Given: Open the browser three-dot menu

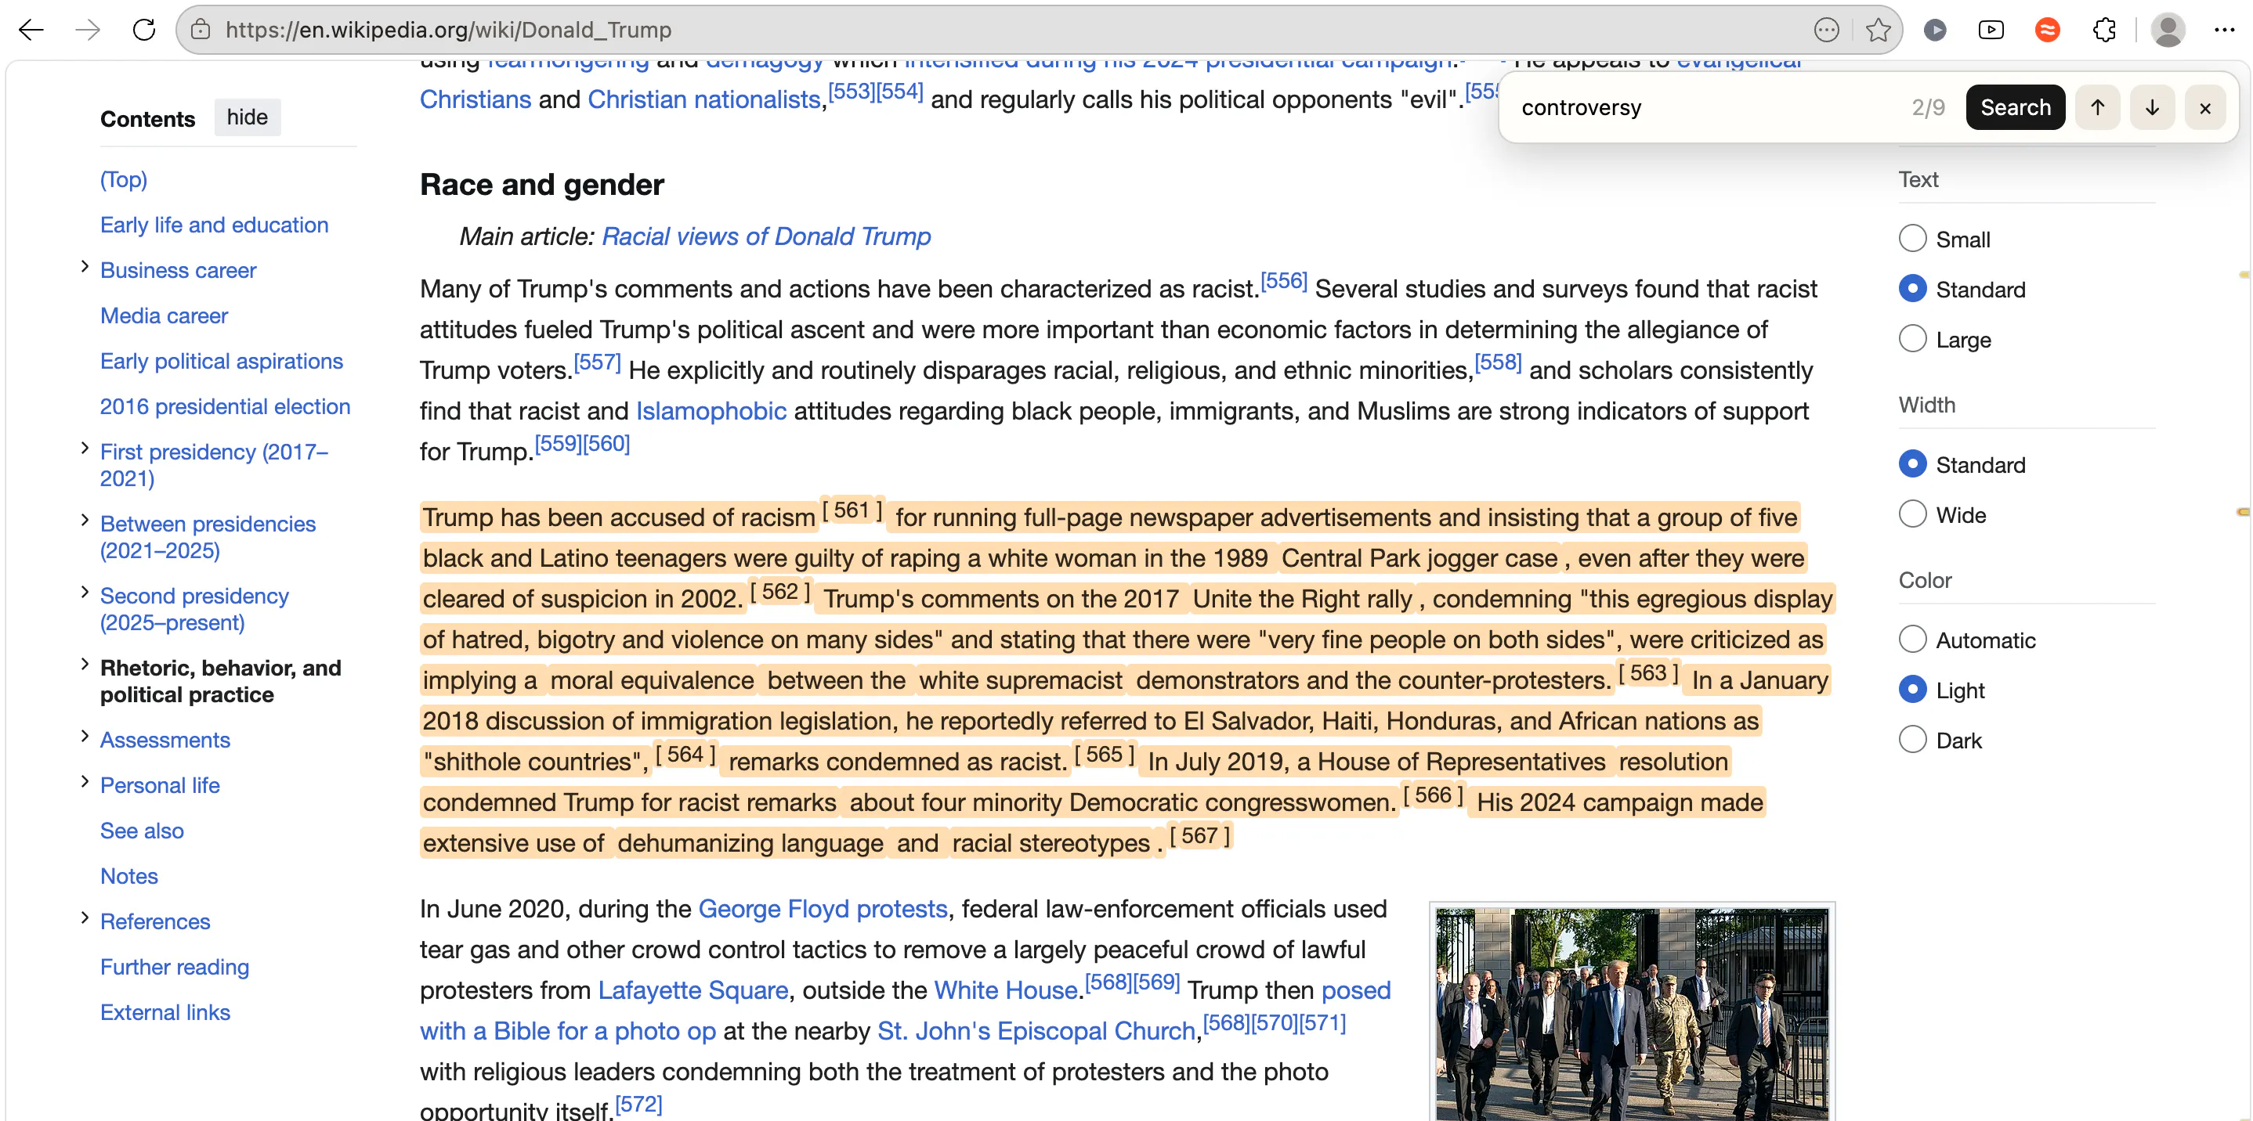Looking at the screenshot, I should [x=2224, y=30].
